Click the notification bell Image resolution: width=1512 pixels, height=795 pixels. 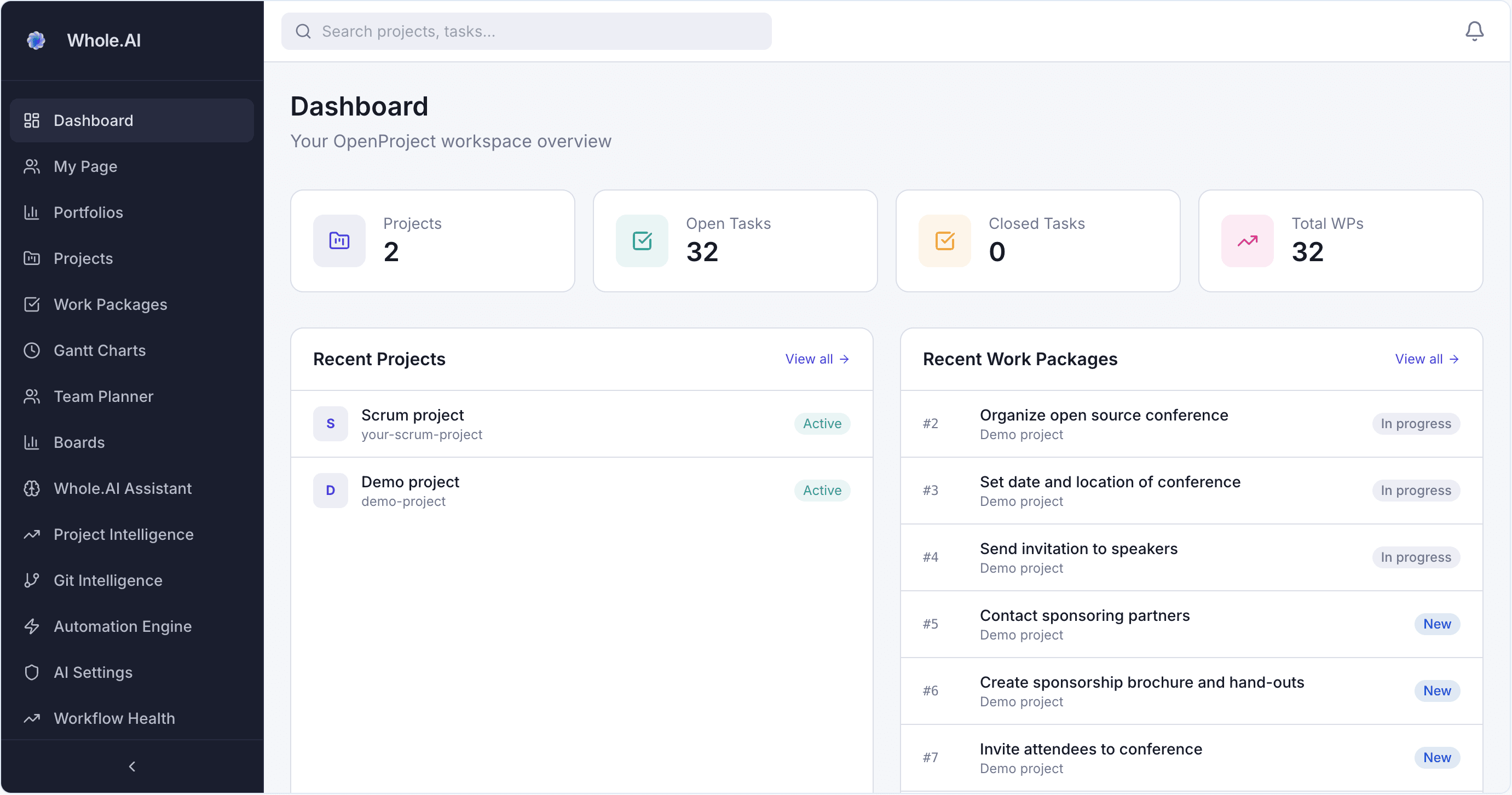pyautogui.click(x=1474, y=31)
